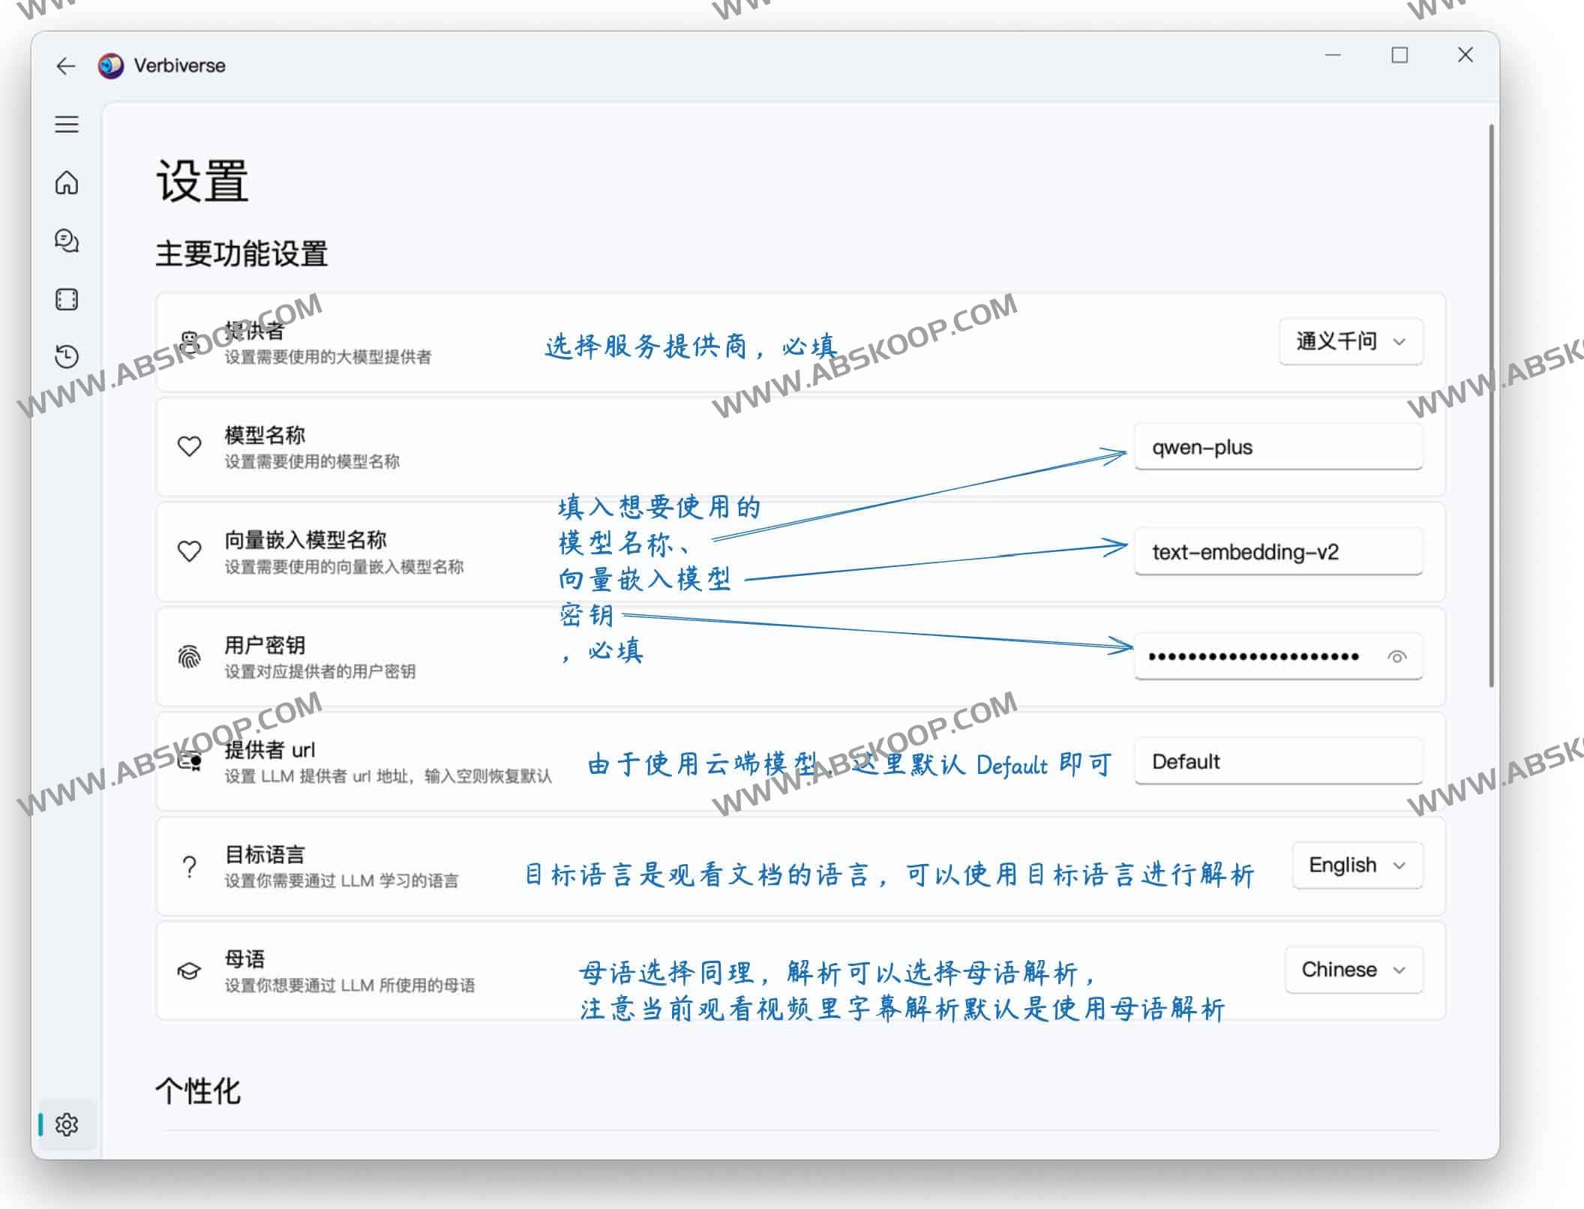Click the back arrow next to Verbiverse
This screenshot has width=1584, height=1209.
tap(66, 66)
